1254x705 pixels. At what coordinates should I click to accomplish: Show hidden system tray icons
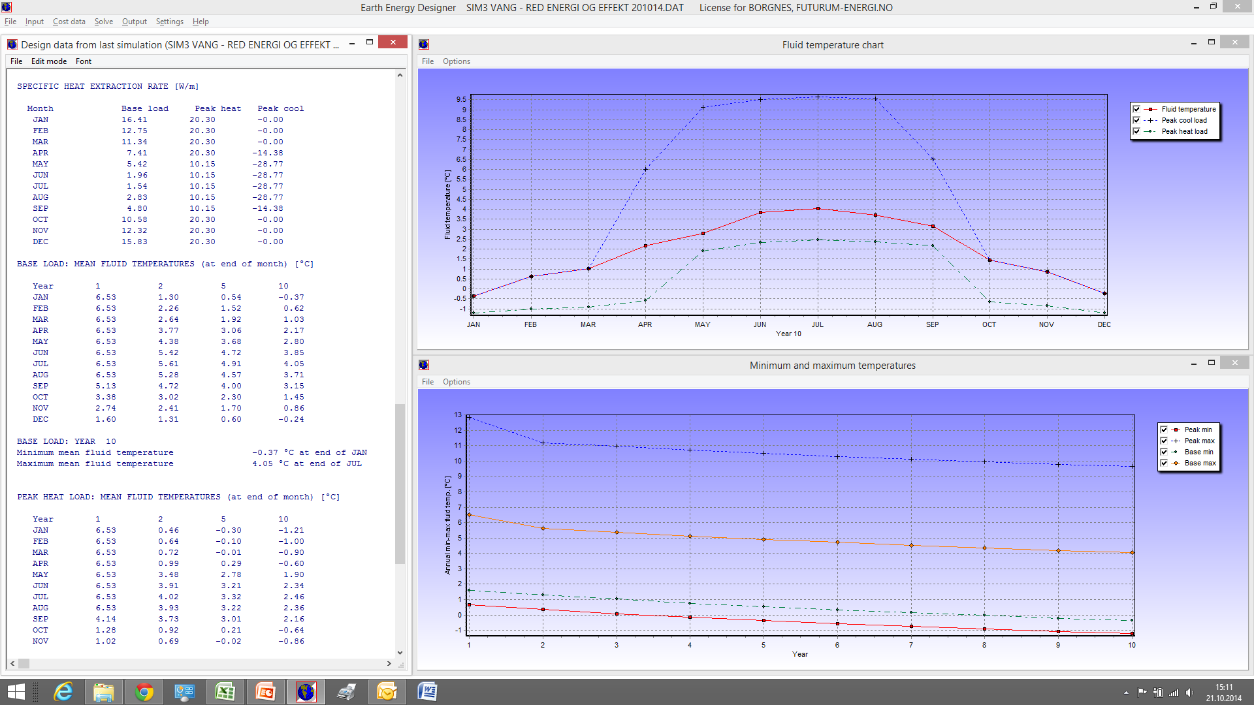1126,693
